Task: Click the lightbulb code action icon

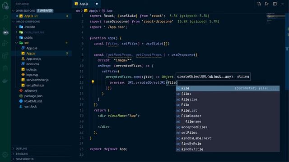Action: [x=93, y=82]
